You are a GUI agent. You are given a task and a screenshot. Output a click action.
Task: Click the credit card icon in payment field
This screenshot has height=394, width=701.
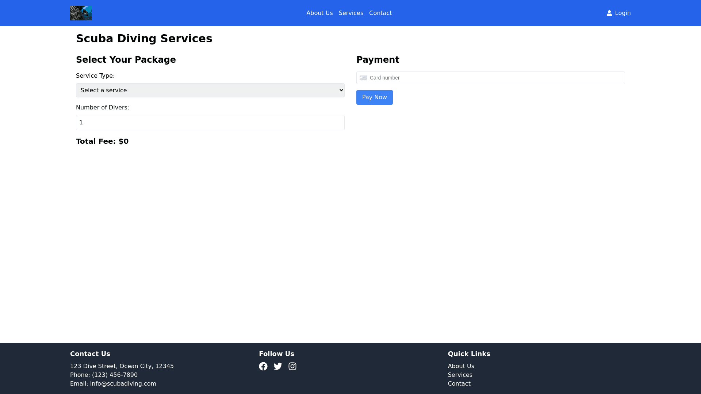click(x=363, y=78)
